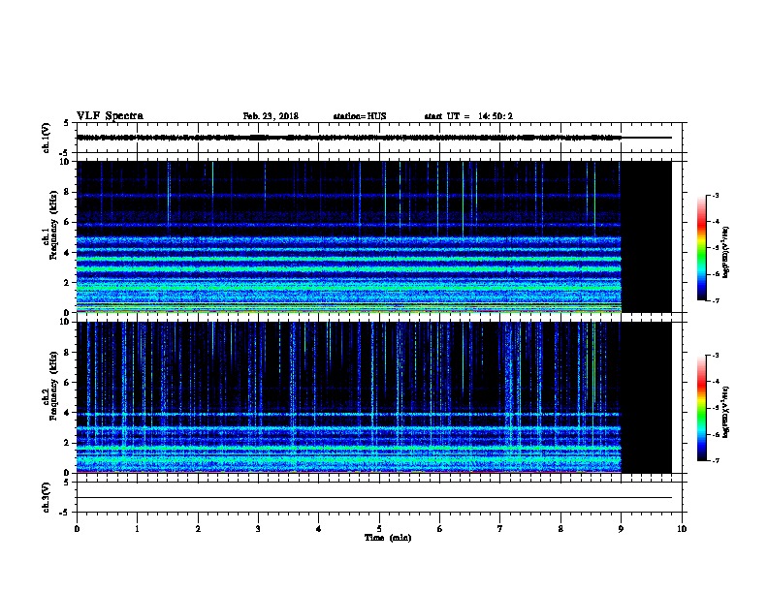Click the "6" kHz tick on ch.1 frequency axis
This screenshot has width=768, height=593.
tap(67, 222)
